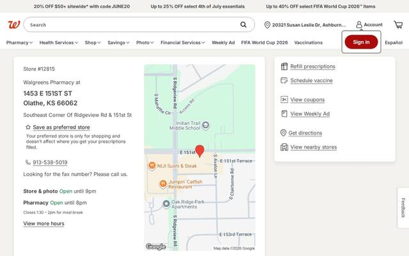The image size is (409, 256).
Task: Expand the Pharmacy menu
Action: tap(19, 43)
